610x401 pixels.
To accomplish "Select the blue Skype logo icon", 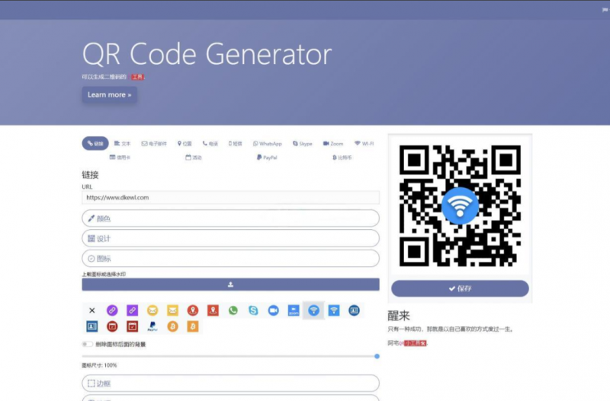I will (253, 310).
